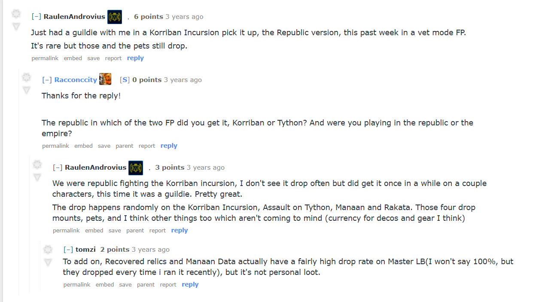Downvote RaulenAndrovius's 3-point reply
The height and width of the screenshot is (302, 542).
click(x=37, y=177)
